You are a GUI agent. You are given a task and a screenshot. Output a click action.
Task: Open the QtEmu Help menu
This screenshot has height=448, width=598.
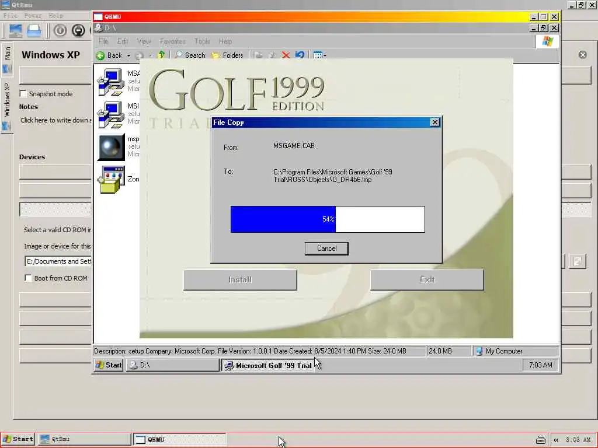56,16
